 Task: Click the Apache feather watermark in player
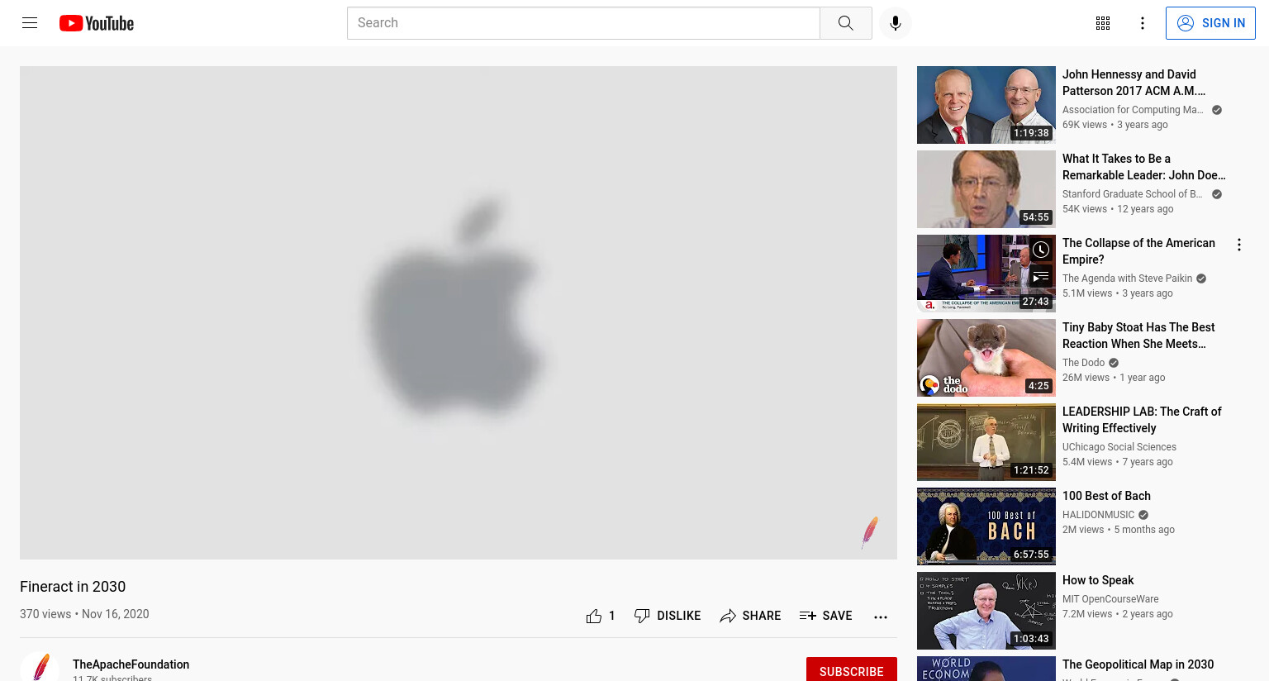870,533
